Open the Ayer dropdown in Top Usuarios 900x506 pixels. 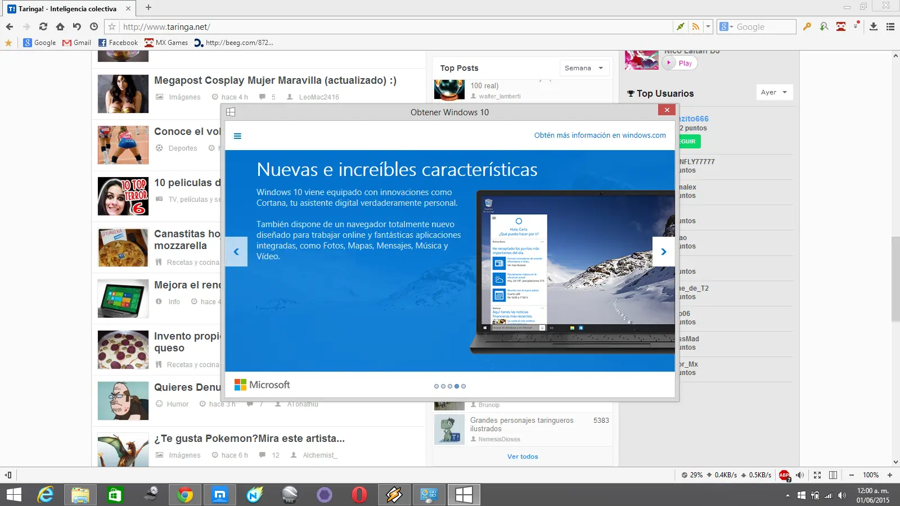775,92
